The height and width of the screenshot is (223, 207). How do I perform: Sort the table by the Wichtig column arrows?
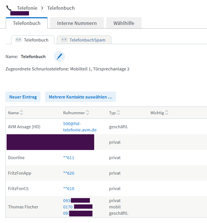(167, 113)
